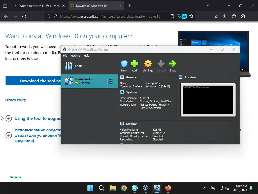This screenshot has width=258, height=194.
Task: Click the Privacy footer link
Action: coord(16,177)
